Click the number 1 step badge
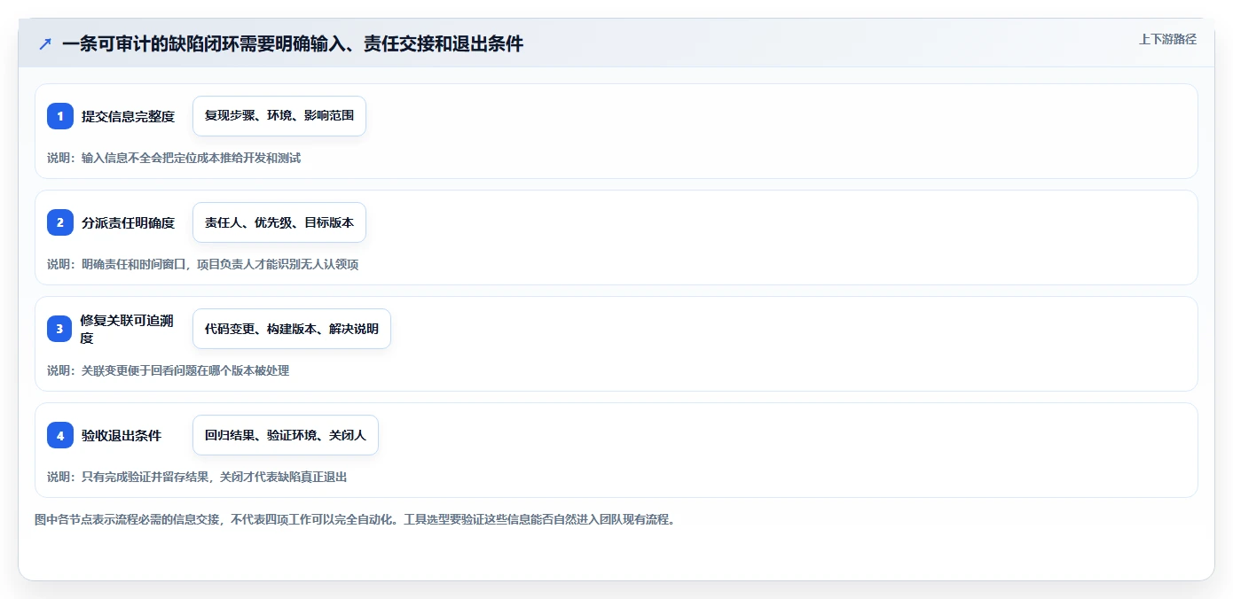1233x599 pixels. pyautogui.click(x=60, y=116)
